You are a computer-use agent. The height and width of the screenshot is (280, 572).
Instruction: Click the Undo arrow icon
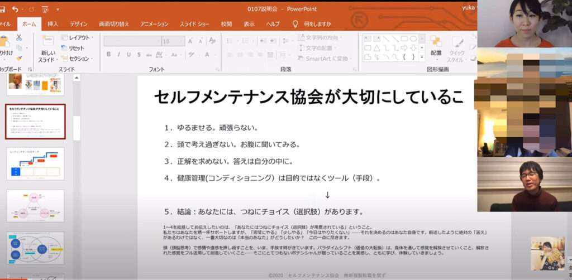15,9
